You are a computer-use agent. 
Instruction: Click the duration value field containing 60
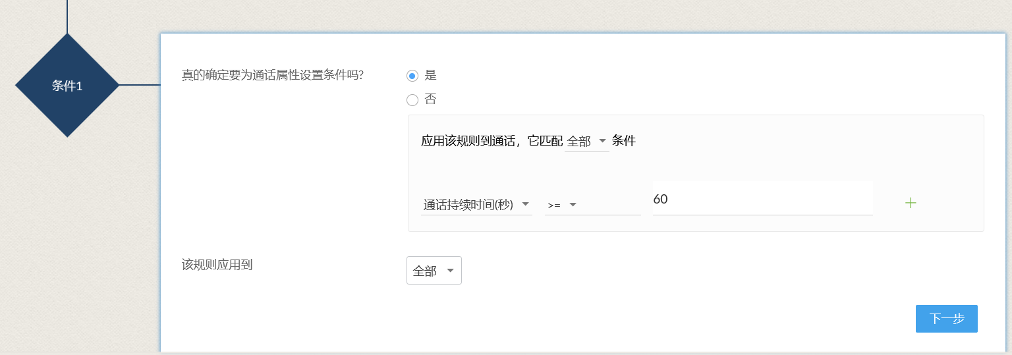click(762, 199)
